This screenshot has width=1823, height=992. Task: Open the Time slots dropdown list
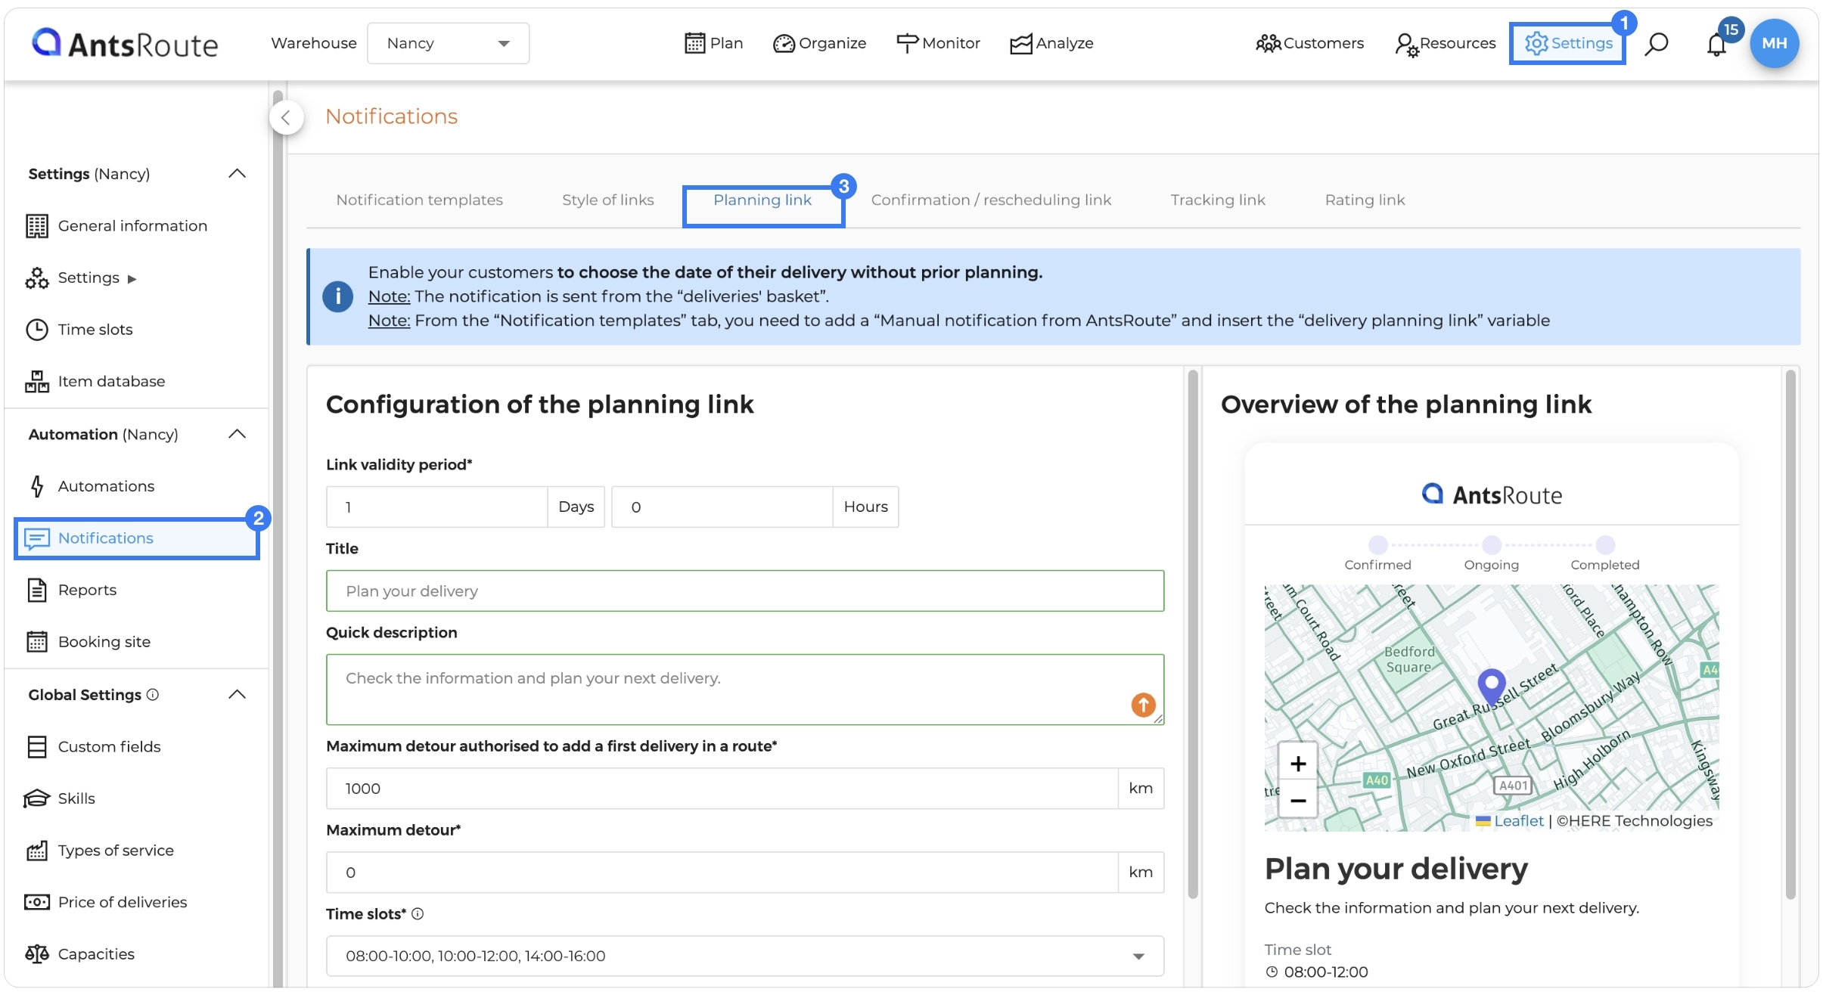(744, 956)
